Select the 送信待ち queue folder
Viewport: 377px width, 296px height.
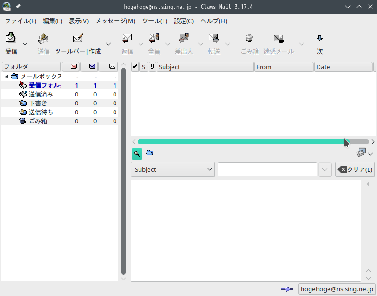coord(60,112)
